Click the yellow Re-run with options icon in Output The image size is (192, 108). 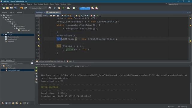(x=36, y=71)
